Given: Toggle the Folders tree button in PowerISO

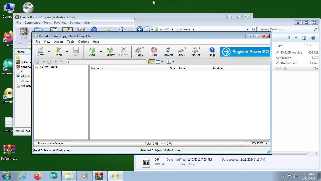Looking at the screenshot, I should (x=152, y=62).
